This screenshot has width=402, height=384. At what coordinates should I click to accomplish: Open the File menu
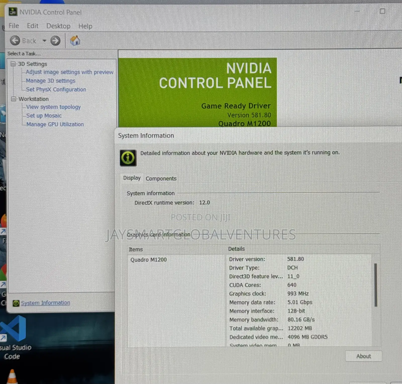pos(14,26)
